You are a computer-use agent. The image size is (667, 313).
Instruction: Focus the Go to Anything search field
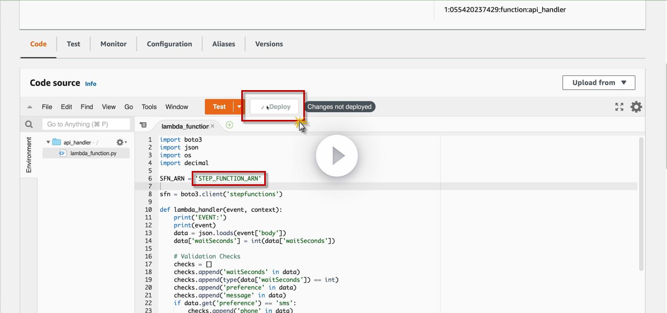[x=86, y=124]
